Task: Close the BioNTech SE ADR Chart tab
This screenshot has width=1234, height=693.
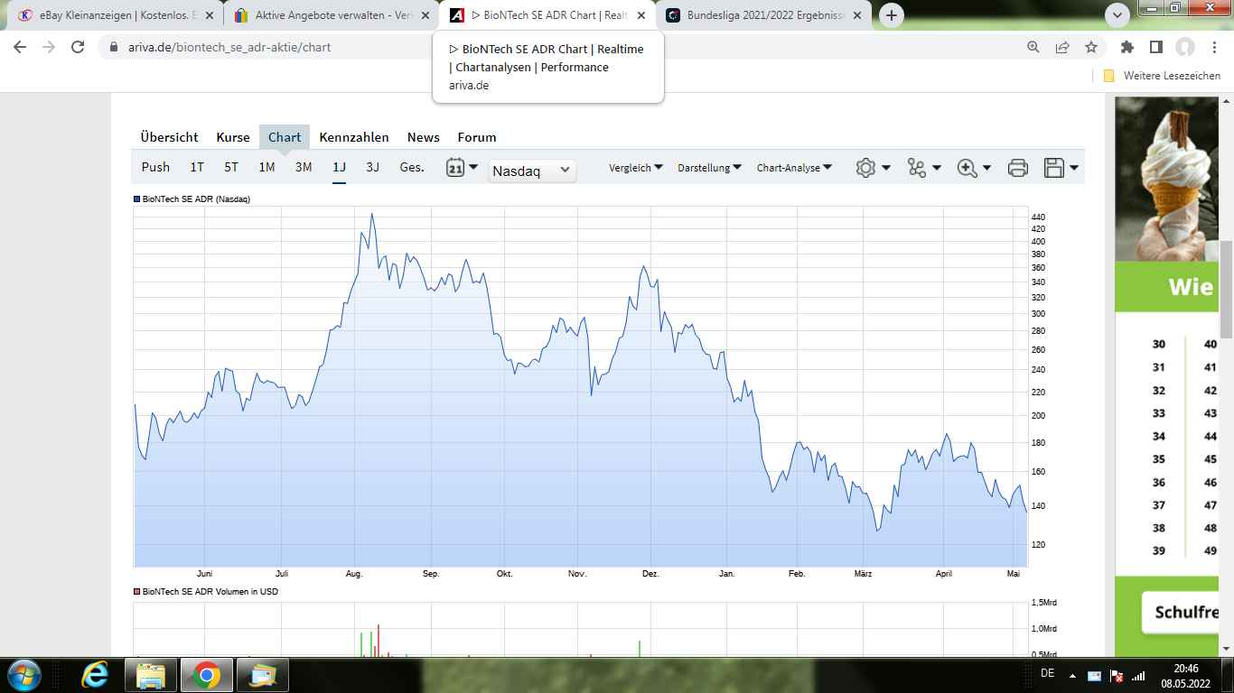Action: tap(641, 15)
